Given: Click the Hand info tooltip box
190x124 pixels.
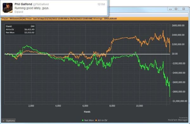Looking at the screenshot, I should [x=20, y=29].
